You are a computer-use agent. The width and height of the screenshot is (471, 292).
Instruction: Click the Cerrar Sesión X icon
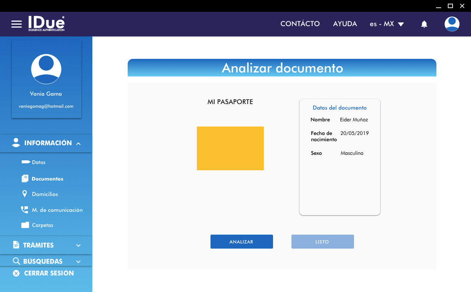16,273
